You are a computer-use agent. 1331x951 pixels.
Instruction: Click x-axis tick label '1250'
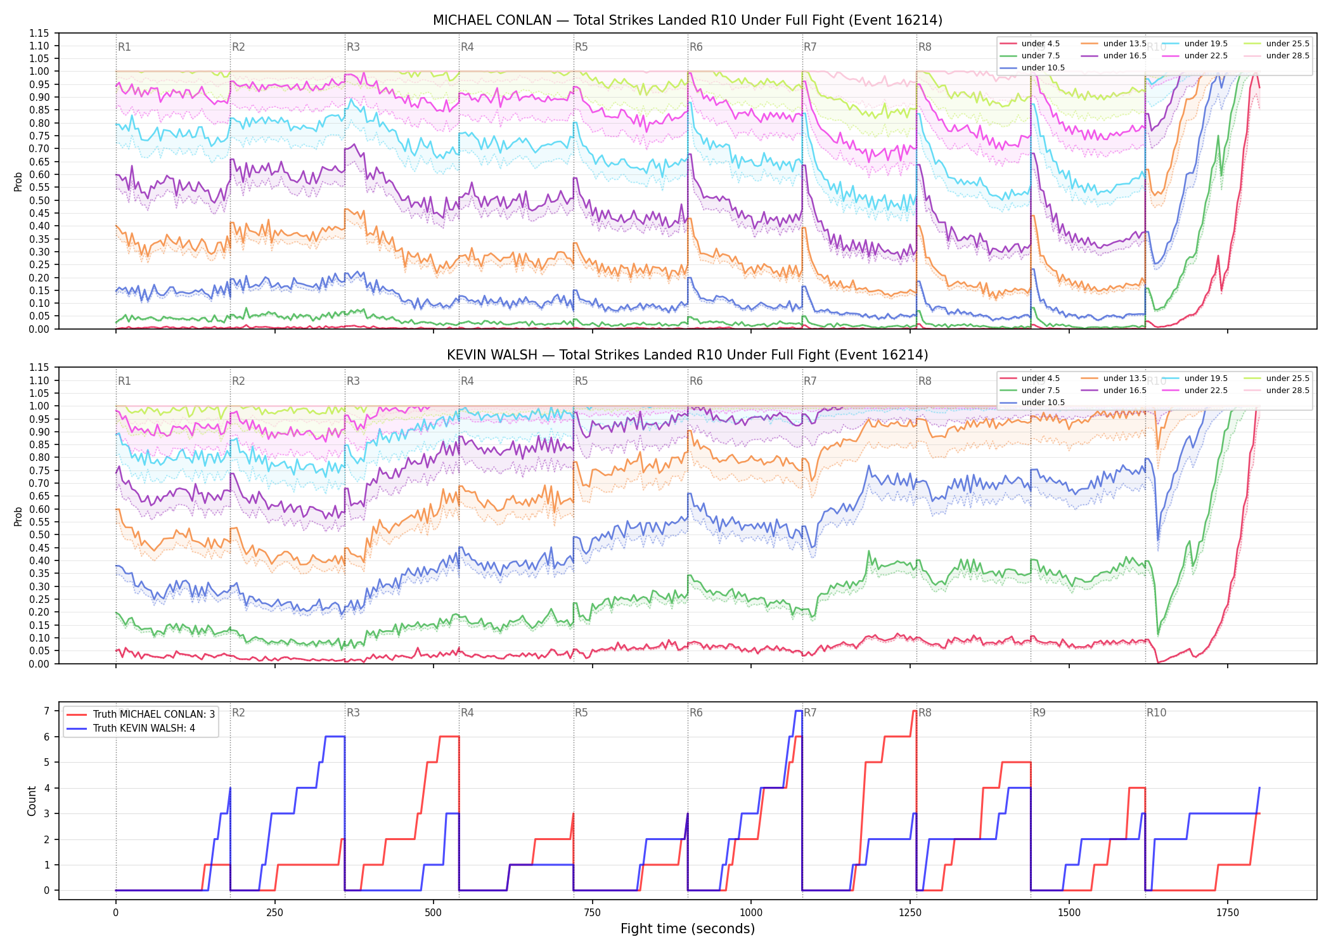pyautogui.click(x=910, y=913)
